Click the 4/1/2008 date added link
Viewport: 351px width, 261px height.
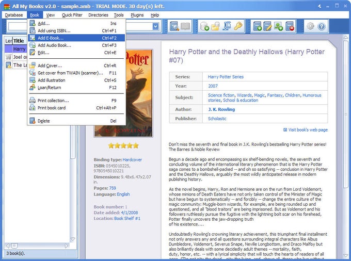(130, 213)
